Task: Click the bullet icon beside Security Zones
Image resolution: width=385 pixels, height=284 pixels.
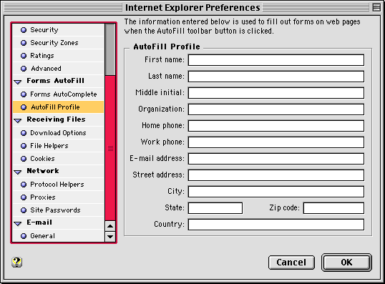Action: [24, 43]
